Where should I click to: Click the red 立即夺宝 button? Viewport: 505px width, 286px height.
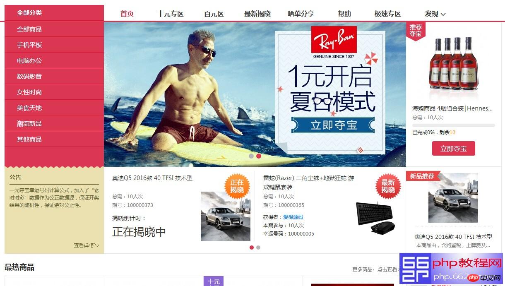pyautogui.click(x=454, y=149)
